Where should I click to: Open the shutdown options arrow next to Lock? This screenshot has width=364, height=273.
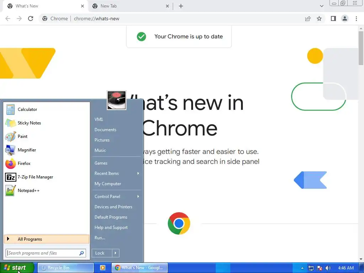point(116,253)
